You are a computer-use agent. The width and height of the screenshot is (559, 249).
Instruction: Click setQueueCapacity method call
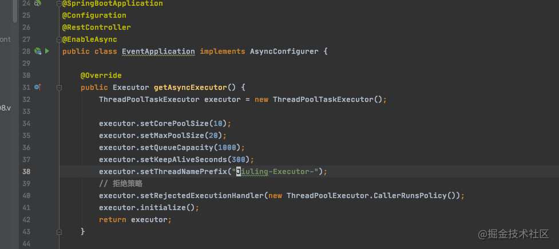click(177, 148)
